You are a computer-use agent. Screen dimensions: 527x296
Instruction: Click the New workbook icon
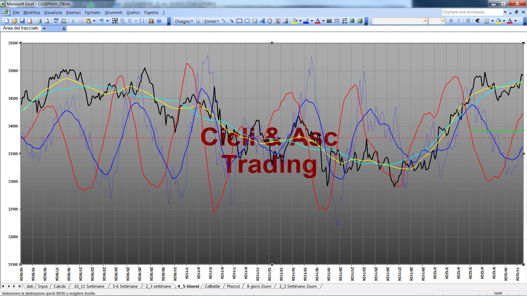coord(7,21)
